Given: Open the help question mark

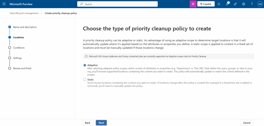Looking at the screenshot, I should point(252,4).
